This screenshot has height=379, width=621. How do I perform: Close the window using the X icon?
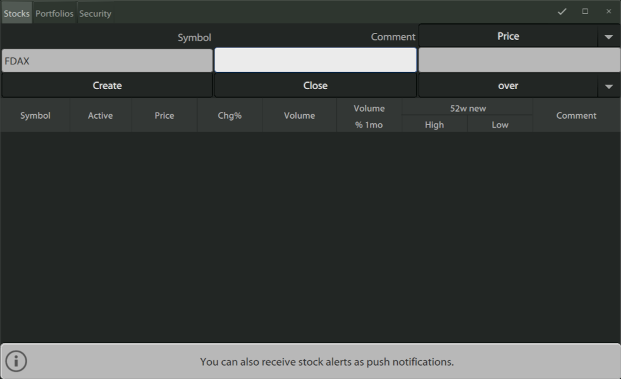click(608, 12)
